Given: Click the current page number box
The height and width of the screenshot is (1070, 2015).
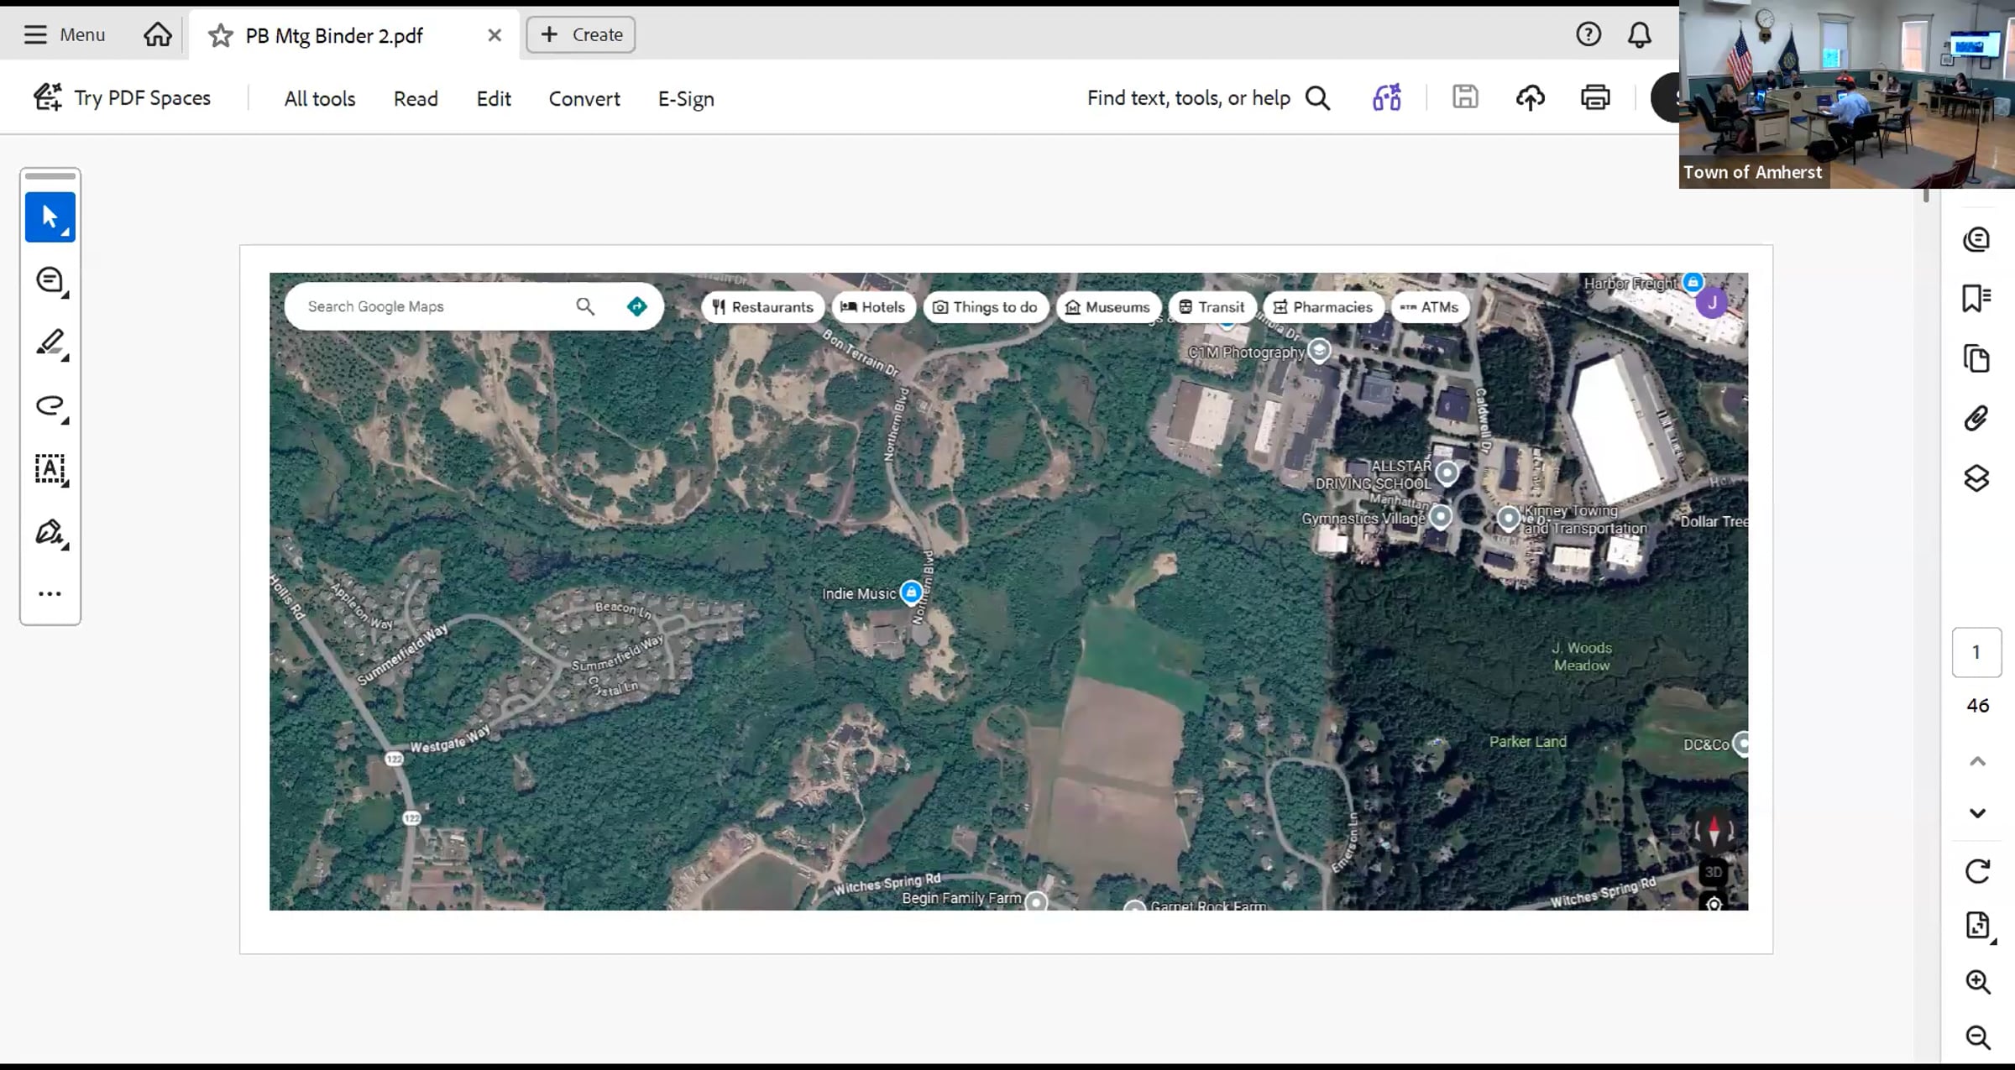Looking at the screenshot, I should tap(1976, 652).
